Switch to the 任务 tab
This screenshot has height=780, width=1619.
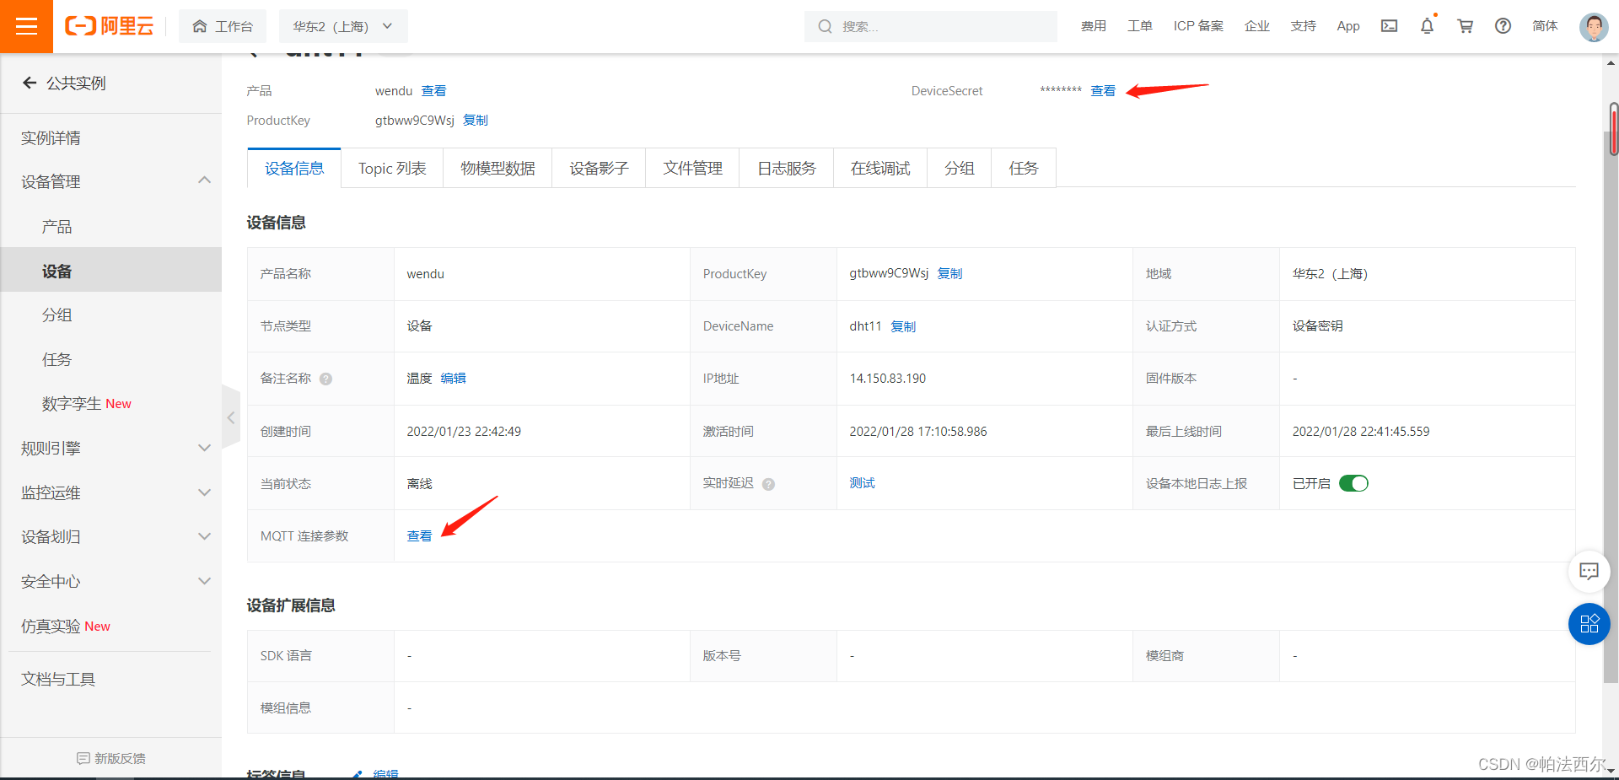(1024, 168)
